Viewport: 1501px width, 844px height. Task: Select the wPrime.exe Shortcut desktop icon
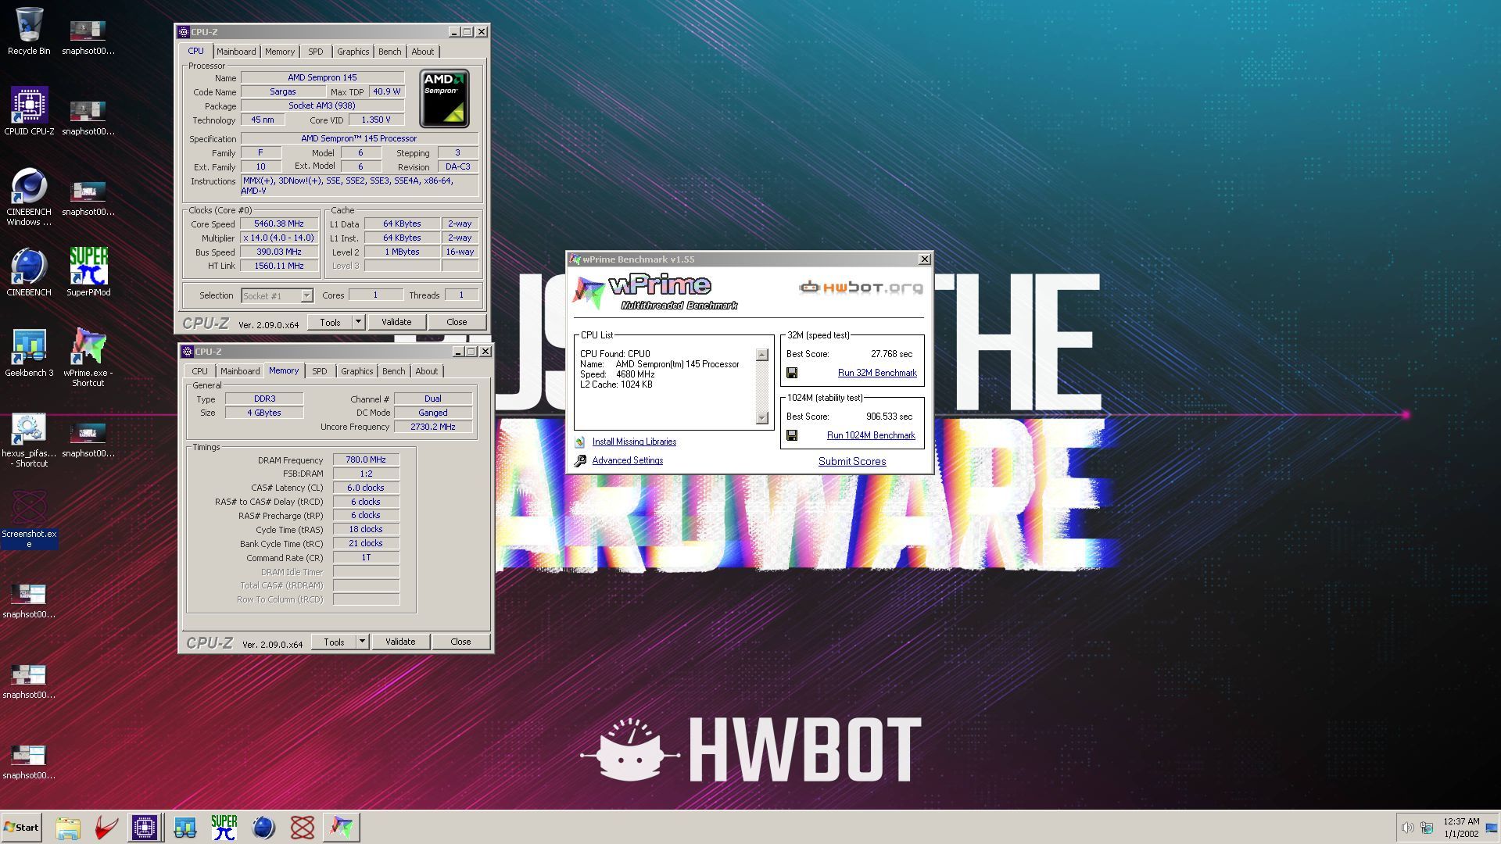88,358
